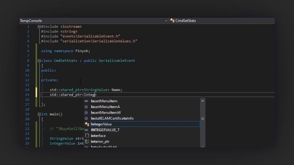
Task: Click the 'private:' access specifier
Action: click(x=50, y=80)
